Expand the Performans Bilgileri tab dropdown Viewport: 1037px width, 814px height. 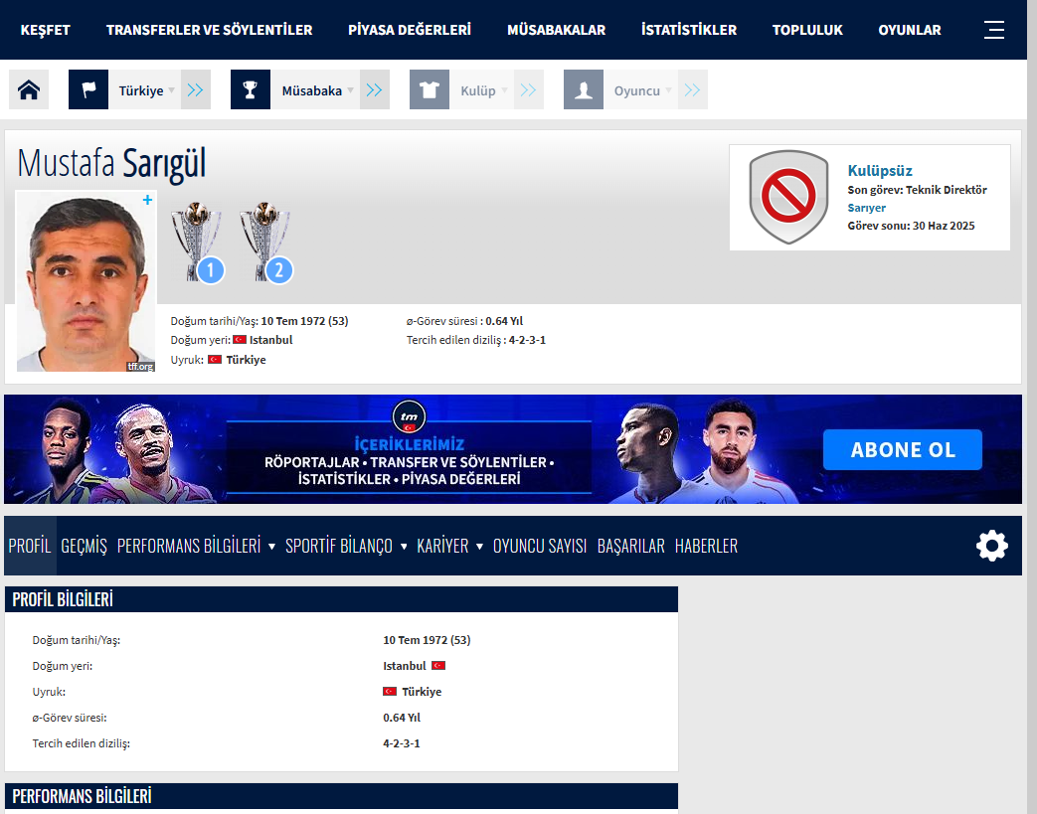coord(271,547)
